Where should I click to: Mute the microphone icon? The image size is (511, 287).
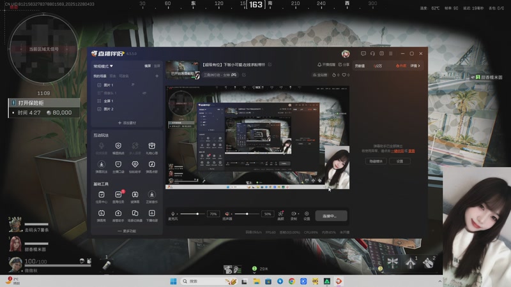[x=172, y=214]
